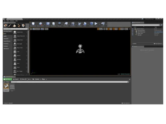Click the Save Current toolbar icon
166x124 pixels.
click(33, 24)
